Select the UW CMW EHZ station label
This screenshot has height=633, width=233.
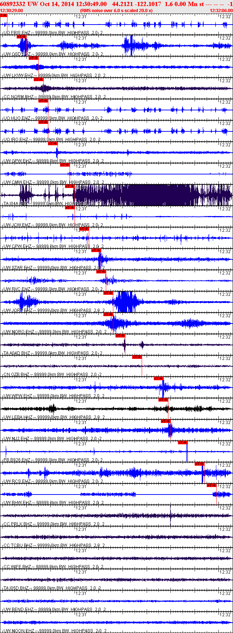click(18, 182)
